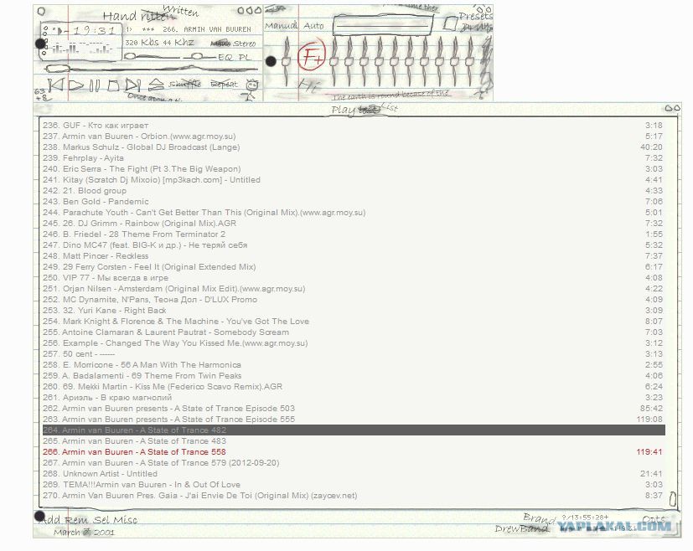Select track 257 50 cent
693x551 pixels.
pos(354,354)
